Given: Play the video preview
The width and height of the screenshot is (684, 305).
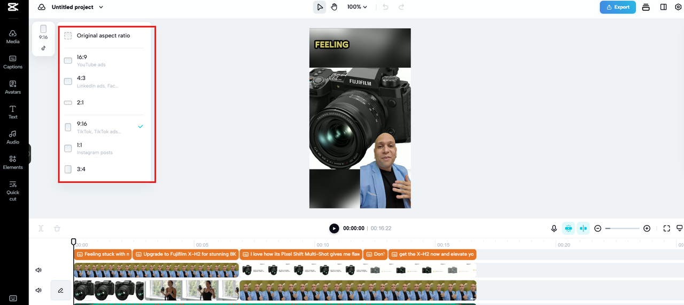Looking at the screenshot, I should [334, 228].
